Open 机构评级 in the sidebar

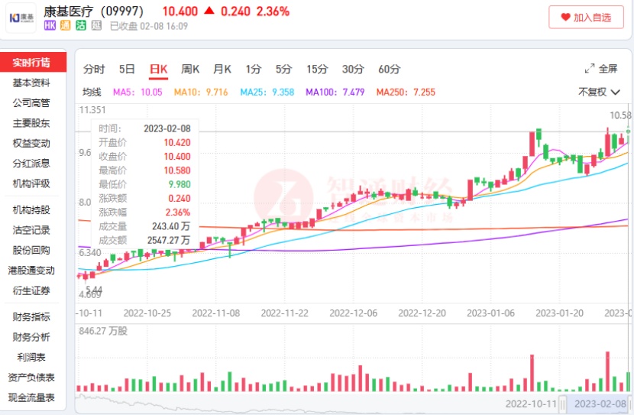coord(31,183)
